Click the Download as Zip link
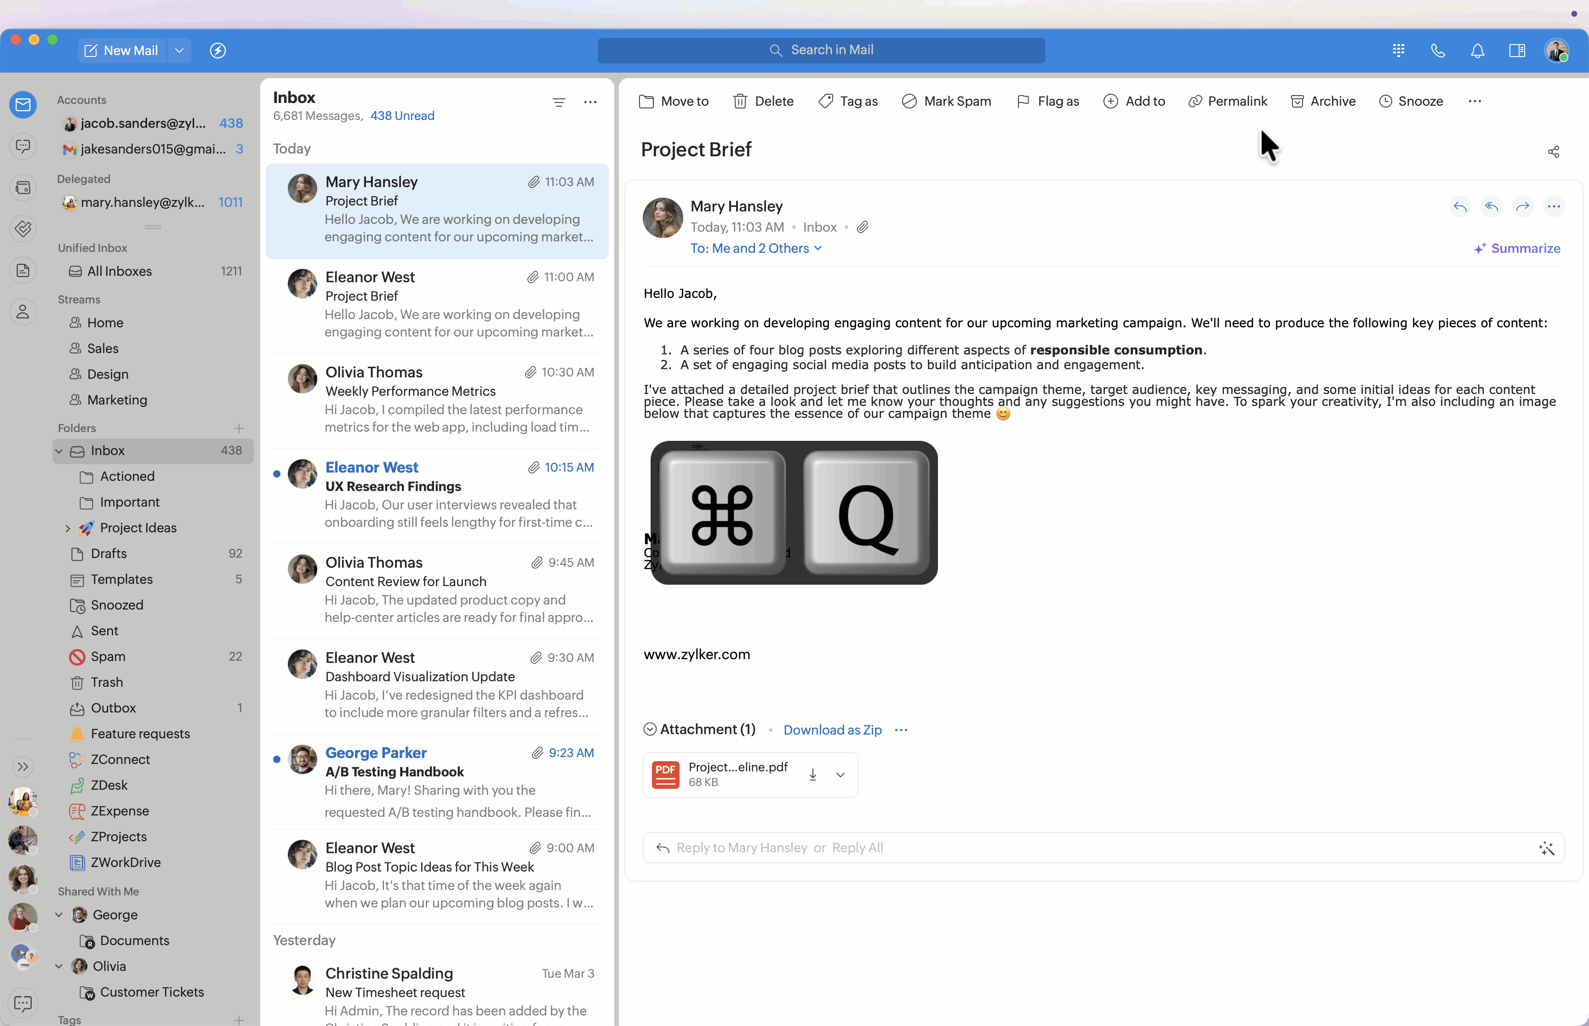1589x1026 pixels. (x=832, y=730)
